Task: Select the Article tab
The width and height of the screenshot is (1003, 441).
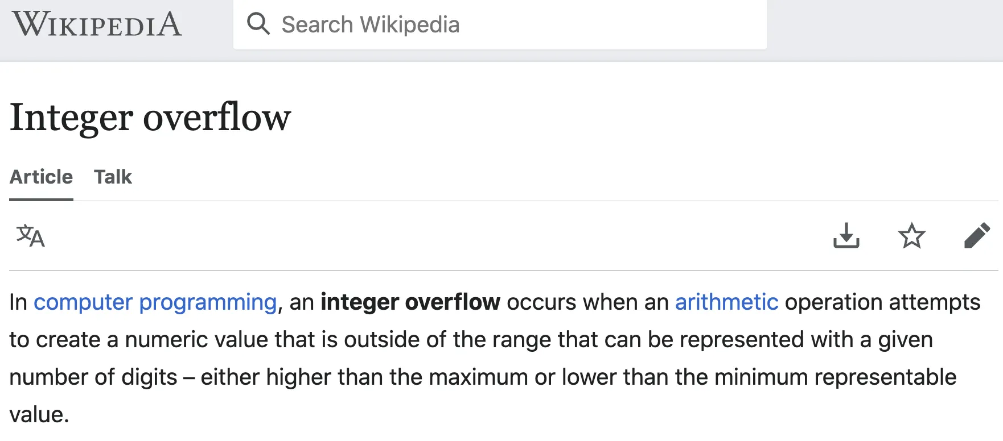Action: pyautogui.click(x=41, y=177)
